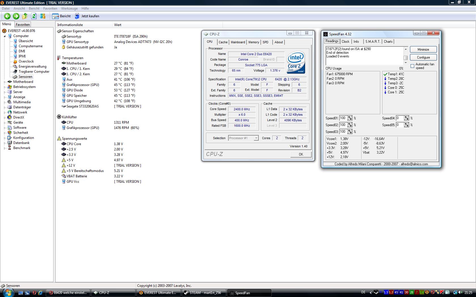Select the Seagate ST3320620AS temperature row
Screen dimensions: 476x297
pyautogui.click(x=82, y=106)
